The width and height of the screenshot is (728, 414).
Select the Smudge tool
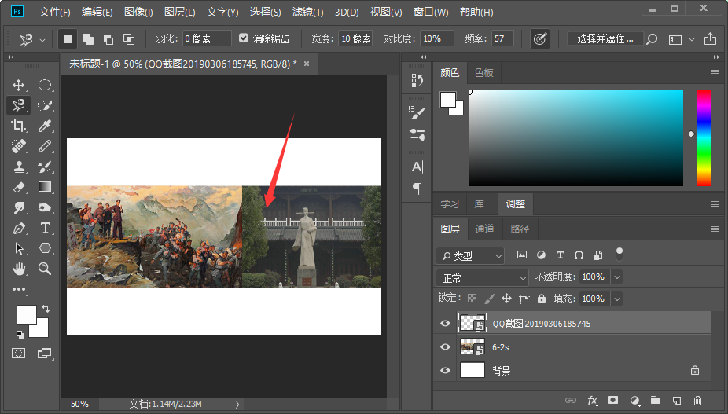19,207
